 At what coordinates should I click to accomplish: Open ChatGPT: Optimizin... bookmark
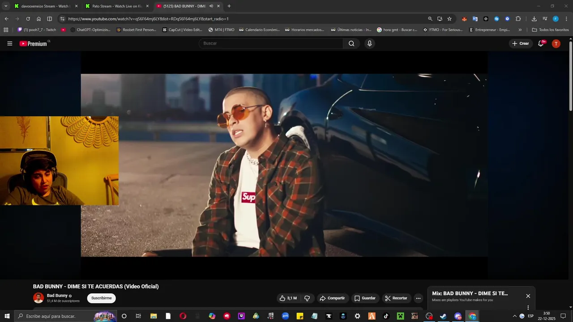pos(90,30)
